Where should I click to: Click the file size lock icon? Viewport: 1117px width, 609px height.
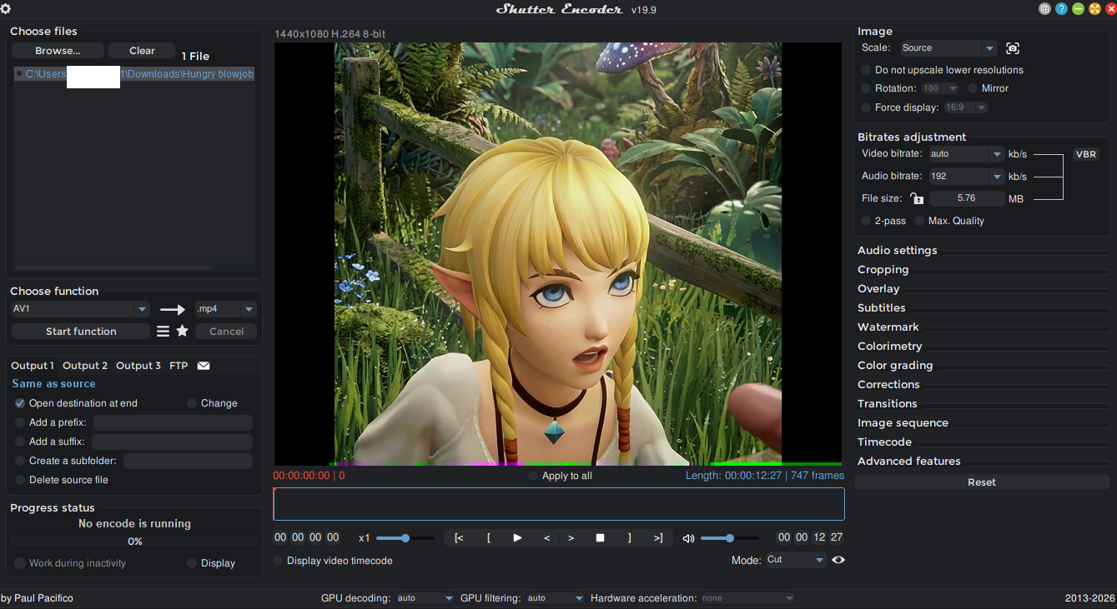tap(917, 198)
